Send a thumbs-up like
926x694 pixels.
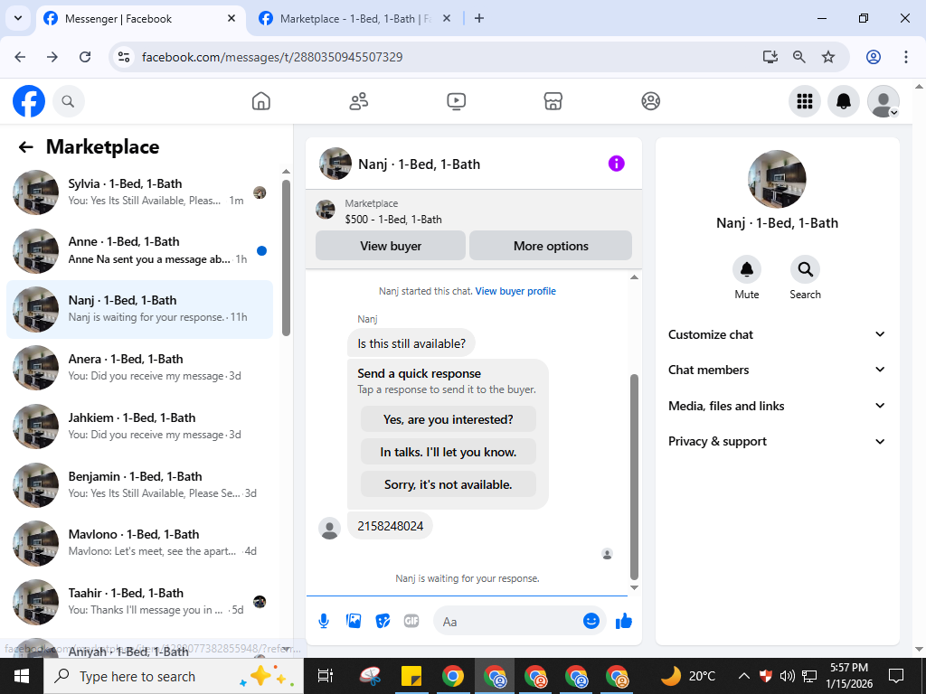click(624, 621)
